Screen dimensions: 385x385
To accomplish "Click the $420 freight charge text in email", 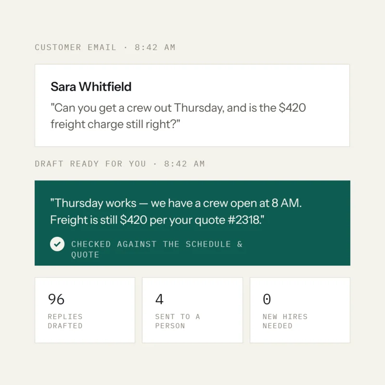I will [293, 107].
